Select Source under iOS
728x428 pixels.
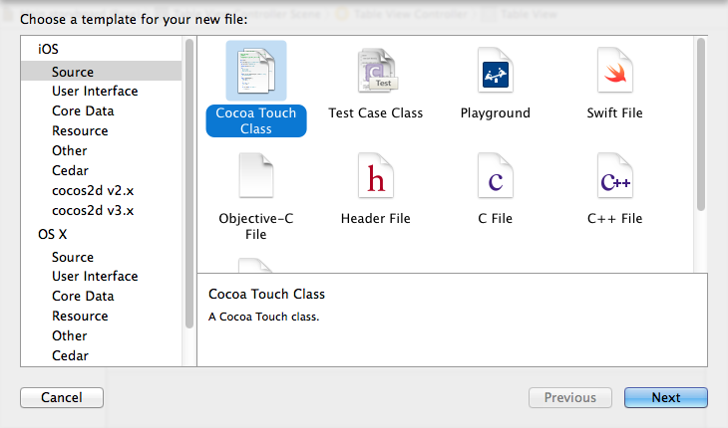[x=101, y=72]
